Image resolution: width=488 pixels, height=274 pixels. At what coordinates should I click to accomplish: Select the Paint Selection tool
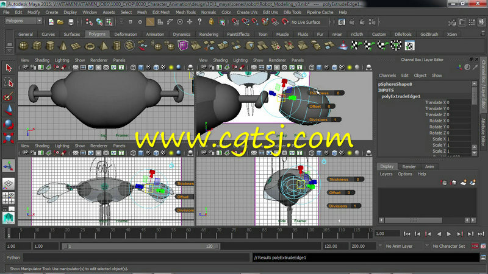point(9,96)
